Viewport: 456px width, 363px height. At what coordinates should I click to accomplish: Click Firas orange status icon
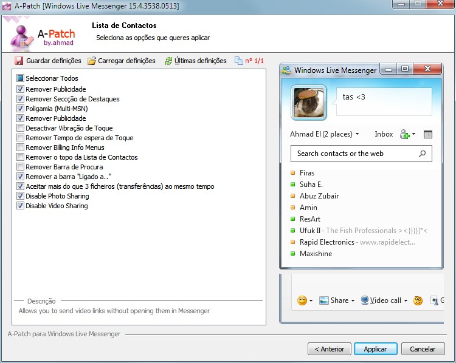(293, 173)
